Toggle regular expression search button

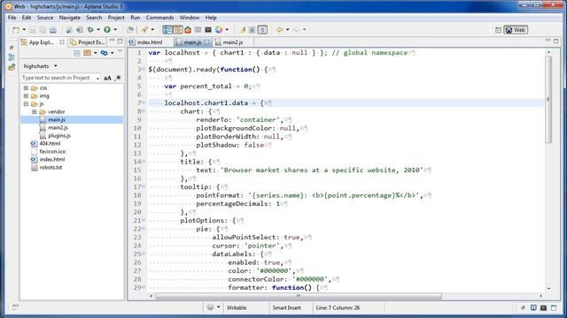(x=118, y=78)
